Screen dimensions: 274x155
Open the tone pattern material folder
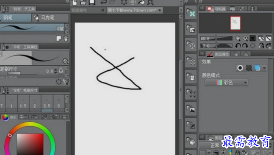click(191, 61)
